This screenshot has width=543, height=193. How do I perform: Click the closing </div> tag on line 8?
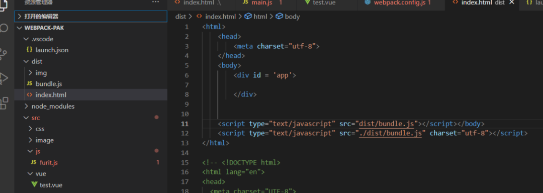[245, 95]
